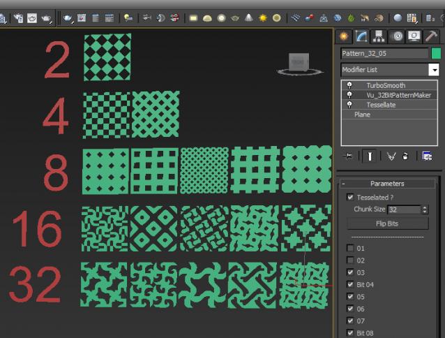Switch to the Modify command panel tab

tap(361, 36)
